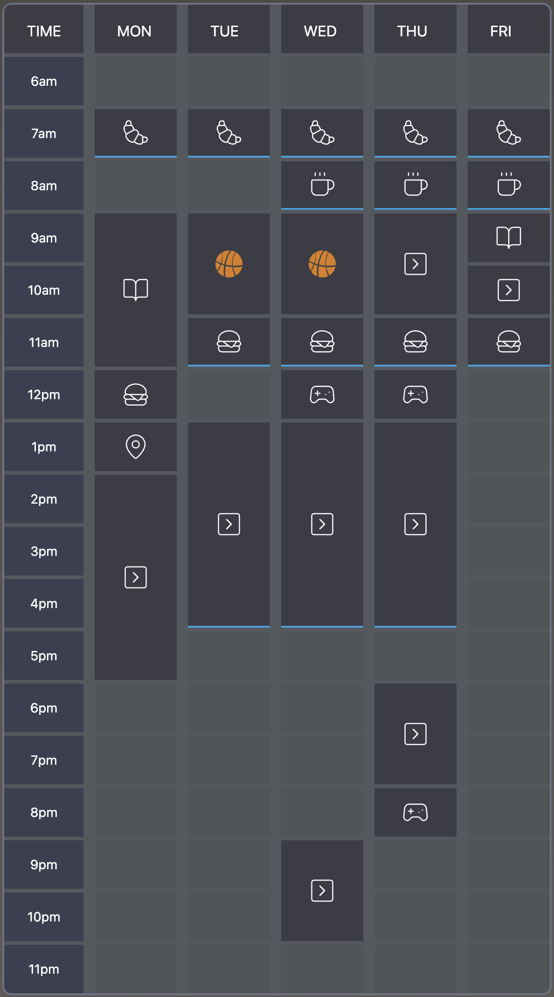Click the MON column header

(135, 31)
